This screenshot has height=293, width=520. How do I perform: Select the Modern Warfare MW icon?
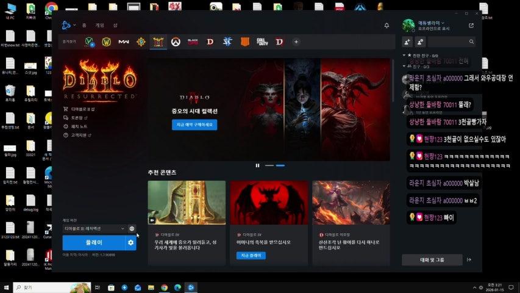click(124, 42)
